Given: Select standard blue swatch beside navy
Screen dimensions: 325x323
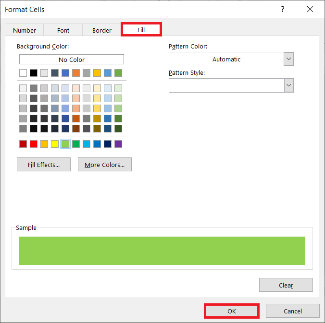Looking at the screenshot, I should click(x=97, y=144).
